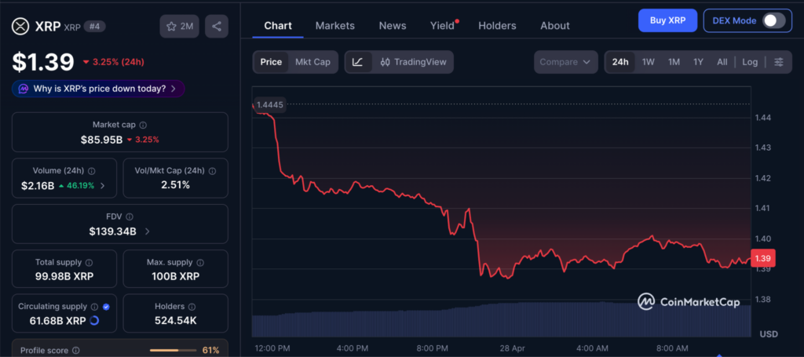The height and width of the screenshot is (357, 804).
Task: Select the line chart icon
Action: (358, 62)
